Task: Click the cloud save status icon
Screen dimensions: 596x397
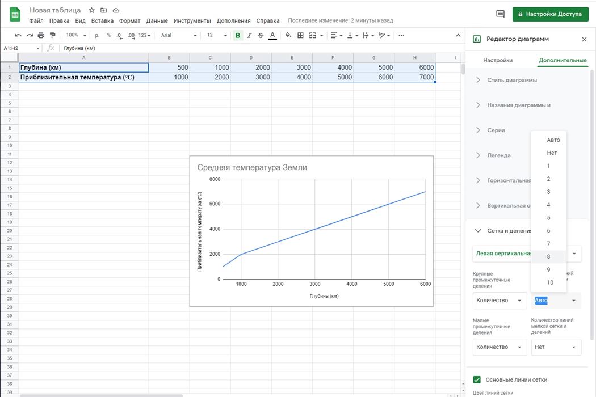Action: click(x=116, y=10)
